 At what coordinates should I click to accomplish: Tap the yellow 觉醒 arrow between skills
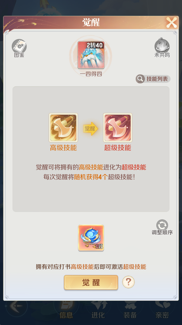point(91,129)
